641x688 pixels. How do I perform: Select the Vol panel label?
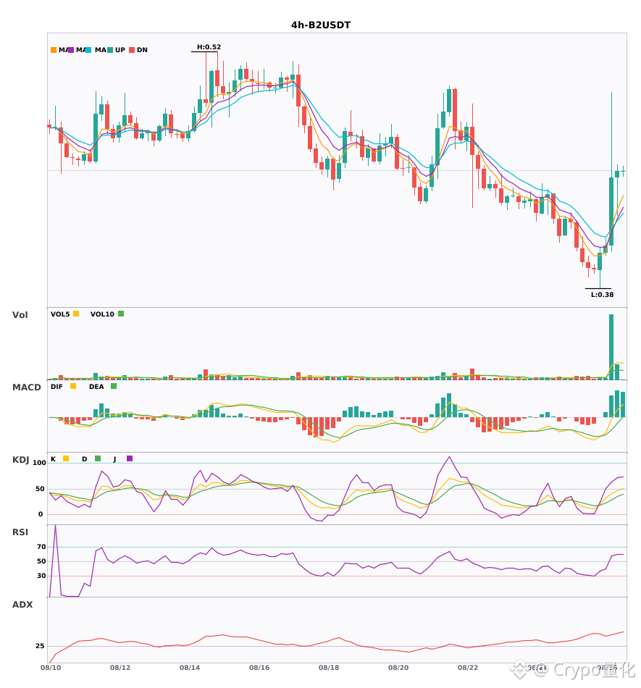tap(20, 315)
